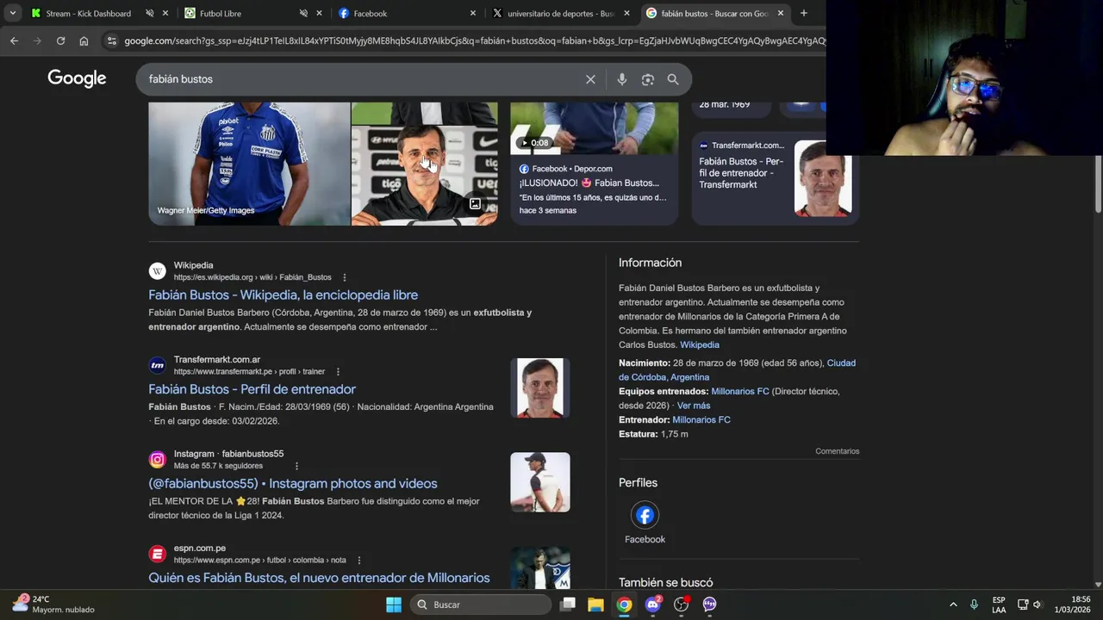
Task: Open Instagram result thumbnail photo
Action: click(x=539, y=482)
